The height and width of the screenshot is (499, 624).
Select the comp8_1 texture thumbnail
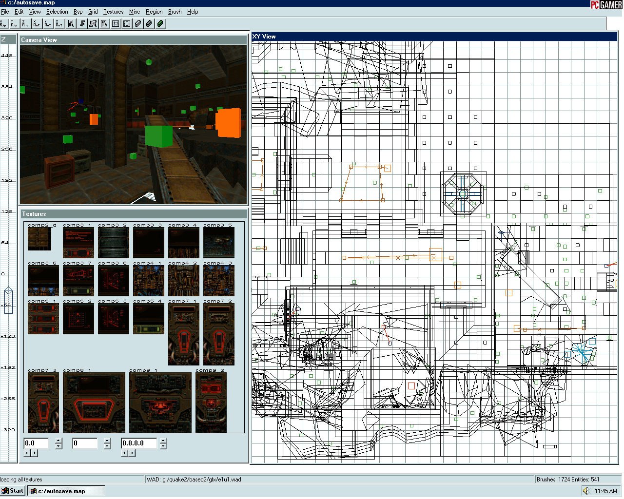(x=94, y=403)
